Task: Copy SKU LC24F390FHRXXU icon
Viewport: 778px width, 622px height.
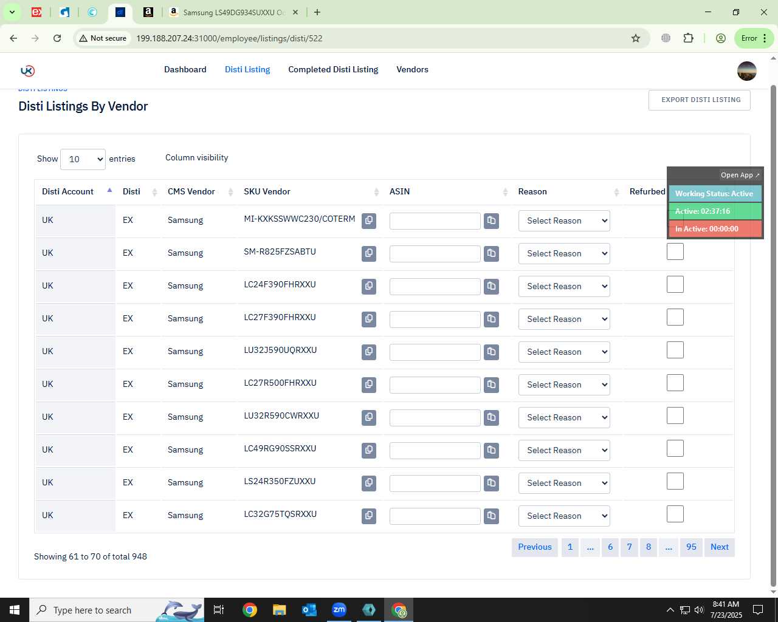Action: (369, 286)
